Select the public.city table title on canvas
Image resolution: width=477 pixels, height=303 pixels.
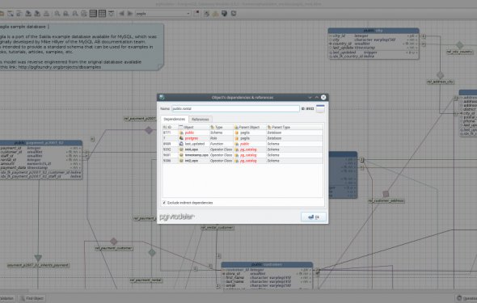point(374,31)
